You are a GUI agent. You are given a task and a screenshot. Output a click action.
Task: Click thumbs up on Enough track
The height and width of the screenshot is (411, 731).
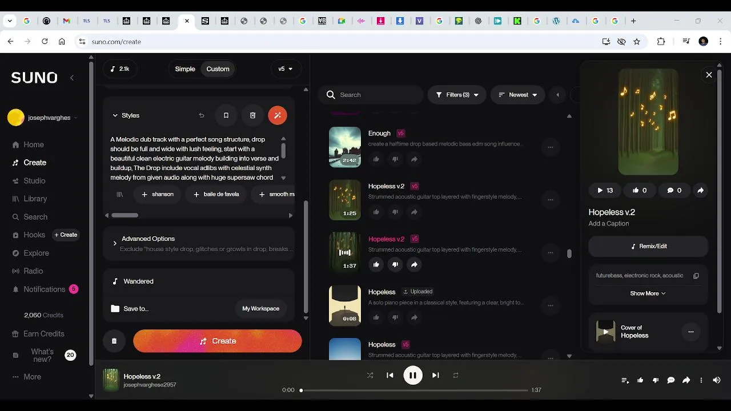376,159
